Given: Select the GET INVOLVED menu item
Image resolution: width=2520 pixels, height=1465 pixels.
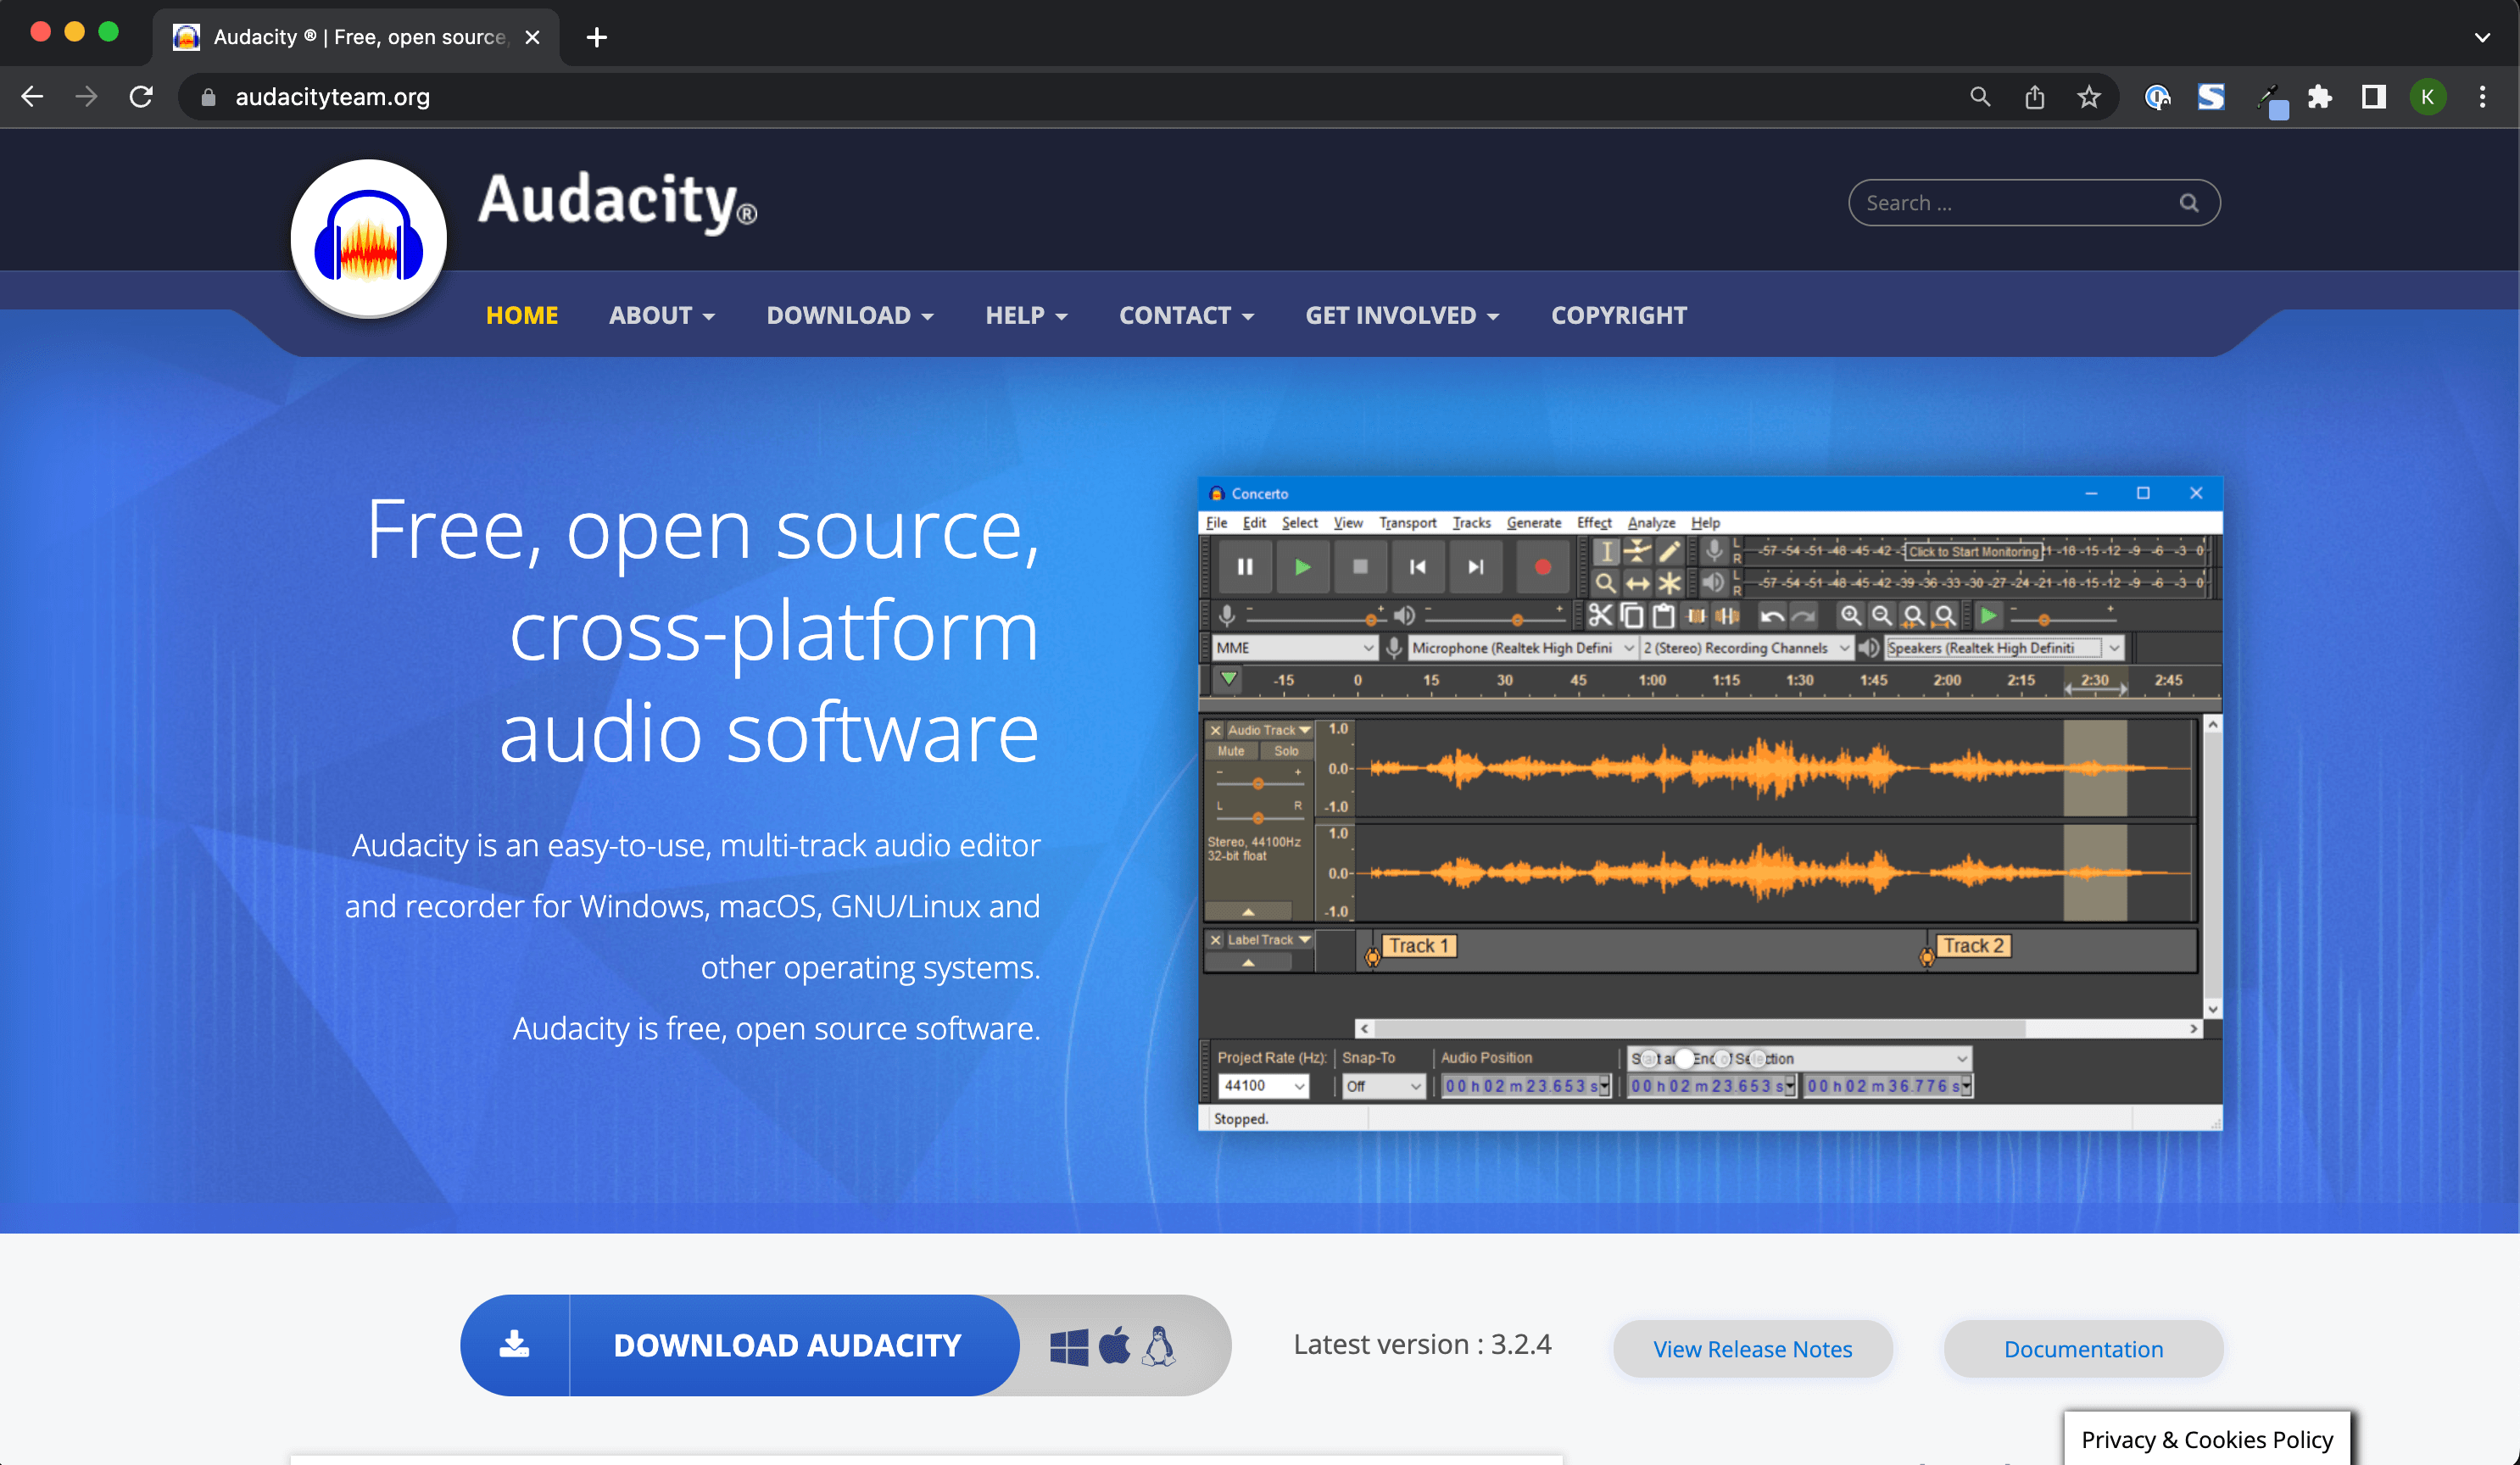Looking at the screenshot, I should click(x=1402, y=314).
